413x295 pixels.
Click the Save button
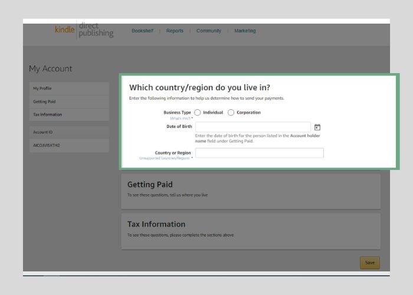[x=370, y=263]
